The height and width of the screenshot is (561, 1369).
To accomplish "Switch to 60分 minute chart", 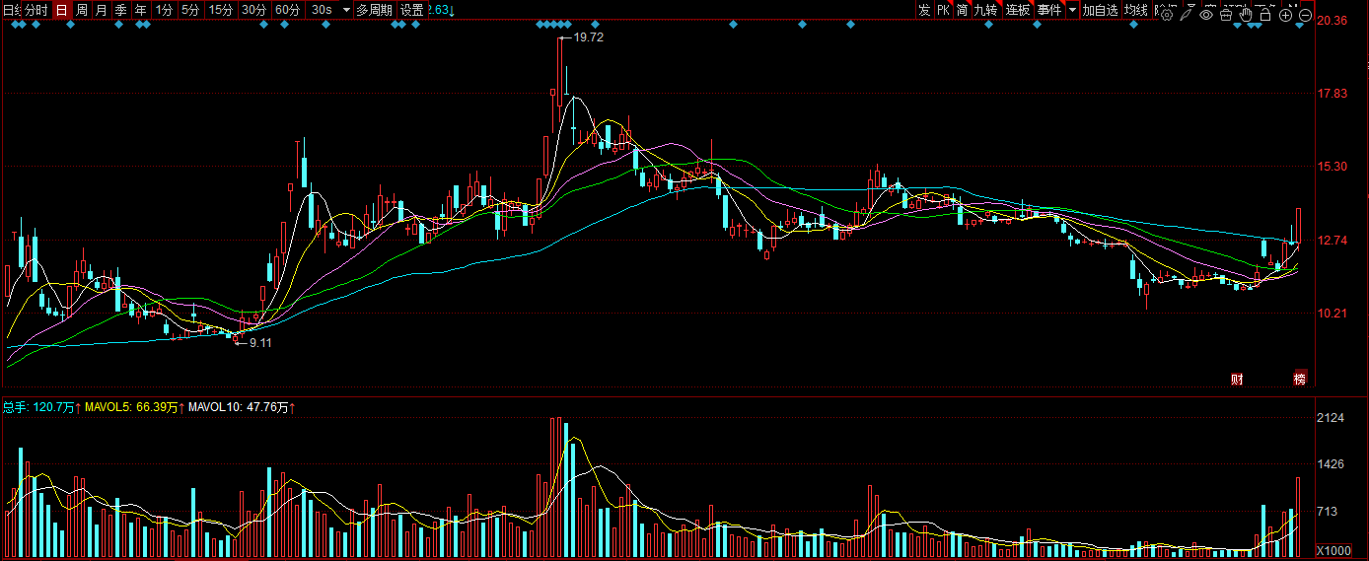I will click(x=287, y=10).
